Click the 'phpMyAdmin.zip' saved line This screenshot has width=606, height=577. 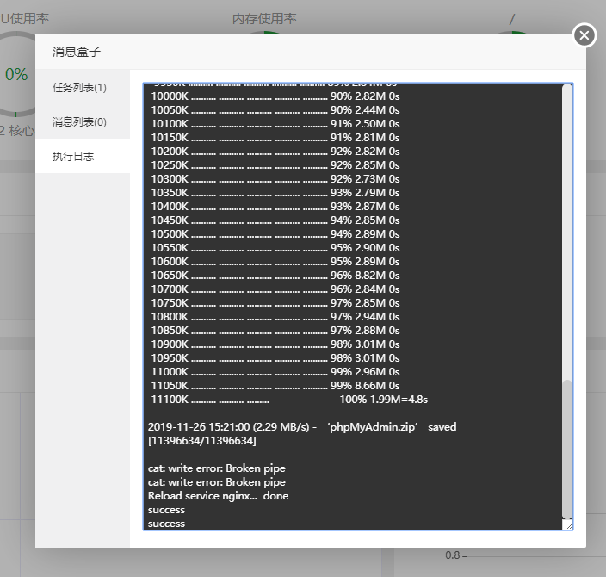click(302, 427)
